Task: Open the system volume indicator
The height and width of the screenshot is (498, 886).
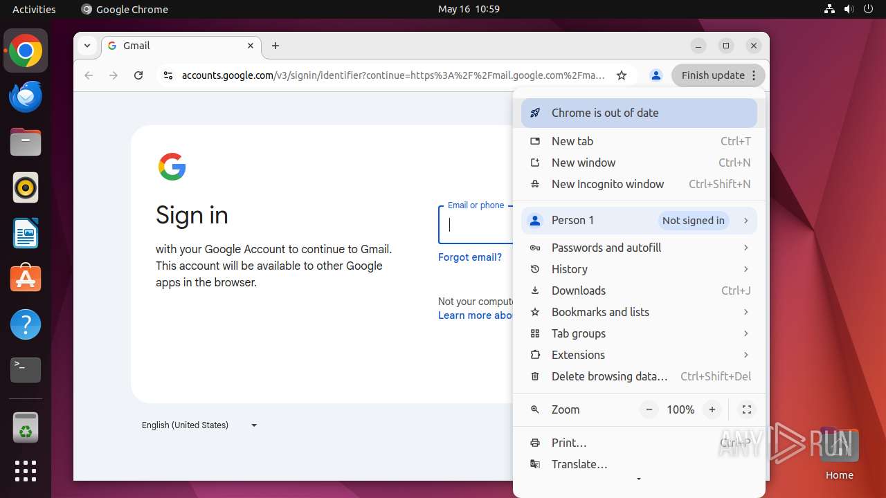Action: pos(849,9)
